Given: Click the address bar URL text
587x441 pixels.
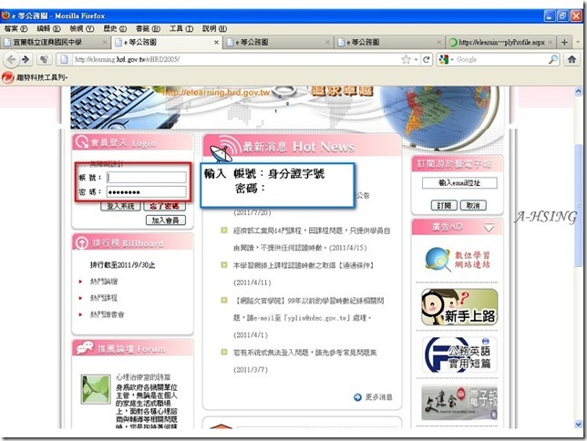Looking at the screenshot, I should [x=127, y=59].
